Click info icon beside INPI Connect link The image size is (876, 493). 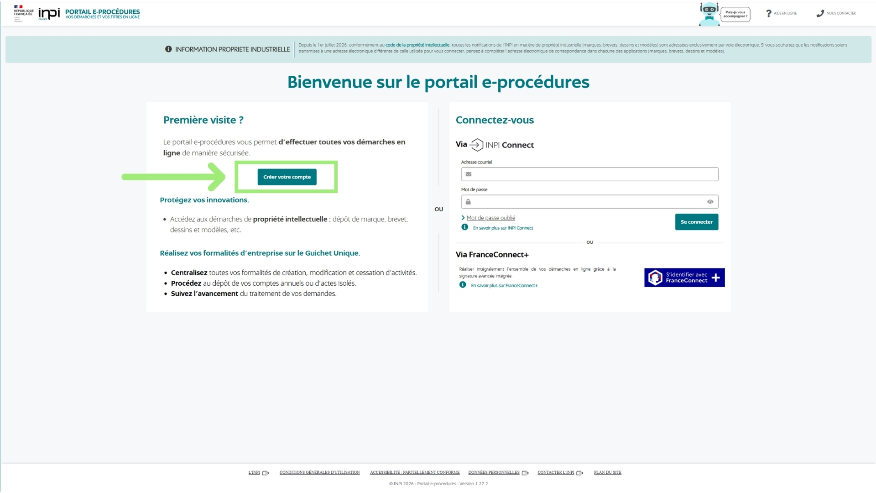click(464, 227)
